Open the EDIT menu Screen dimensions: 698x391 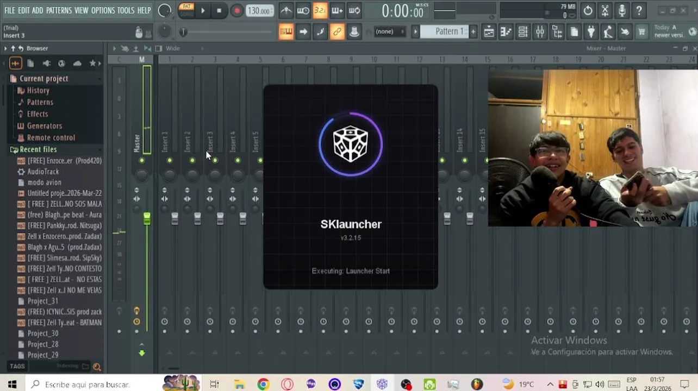(x=23, y=10)
